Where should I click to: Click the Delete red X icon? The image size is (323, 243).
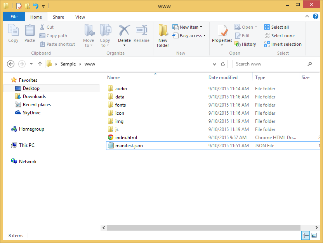point(124,30)
